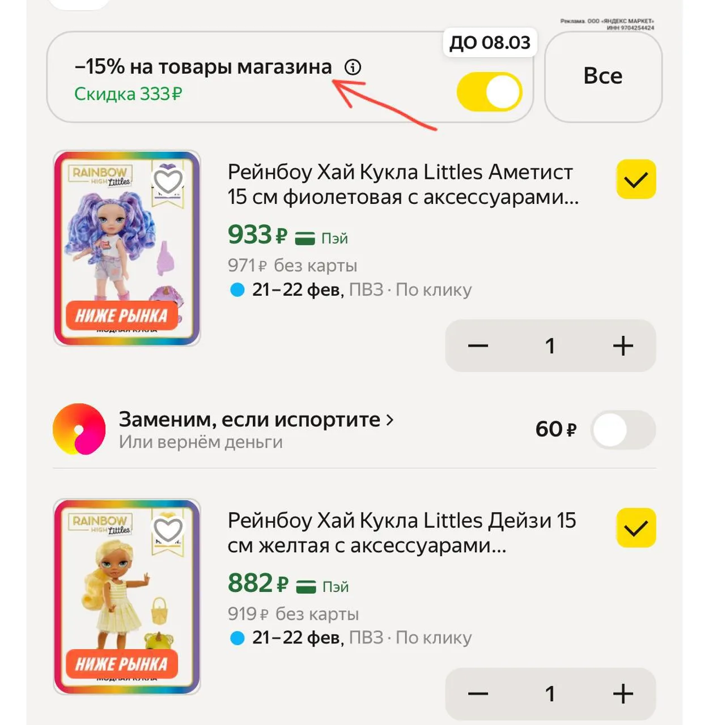Tap the 882 ₽ Pay price
Screen dimensions: 709x725
pyautogui.click(x=258, y=583)
